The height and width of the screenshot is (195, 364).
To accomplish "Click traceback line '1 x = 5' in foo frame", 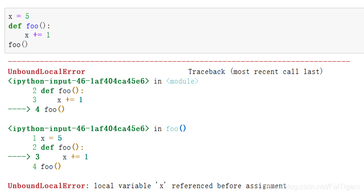I will (x=47, y=138).
